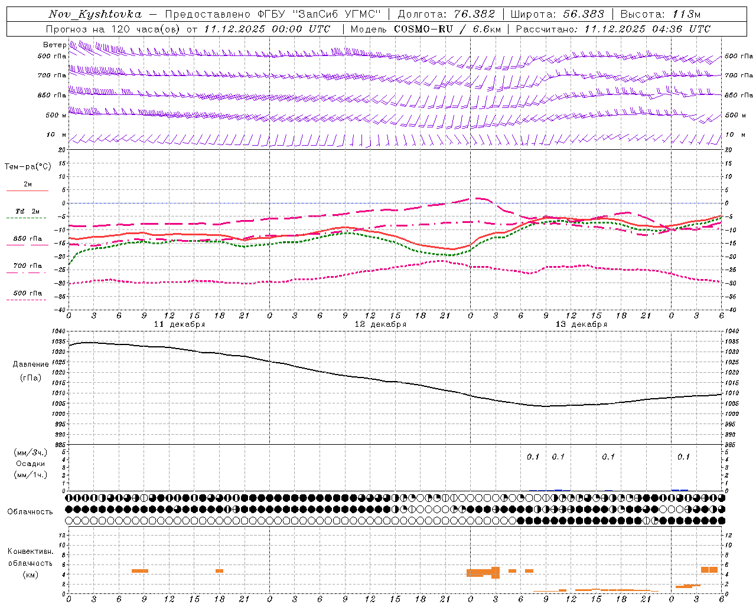The height and width of the screenshot is (604, 756).
Task: Click the '11 декабря' date label
Action: (x=180, y=324)
